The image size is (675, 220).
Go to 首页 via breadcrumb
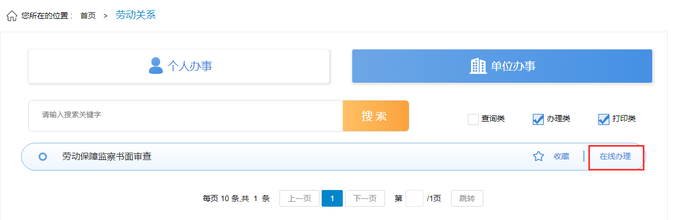coord(88,16)
